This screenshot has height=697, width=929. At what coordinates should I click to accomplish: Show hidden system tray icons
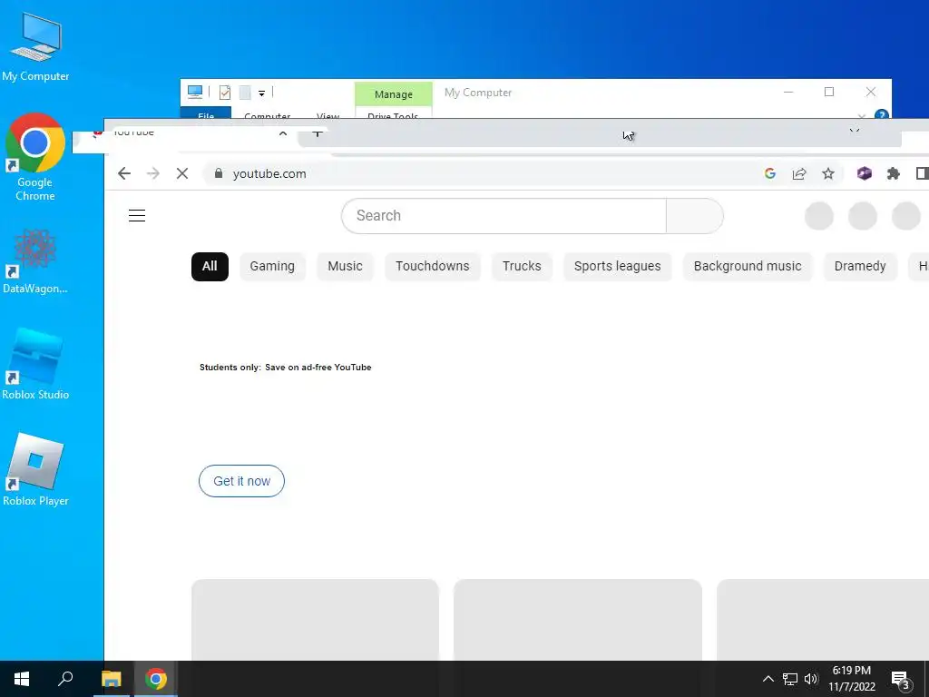(x=768, y=679)
